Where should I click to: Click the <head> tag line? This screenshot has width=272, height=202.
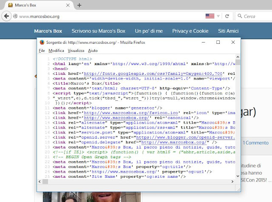pos(60,69)
